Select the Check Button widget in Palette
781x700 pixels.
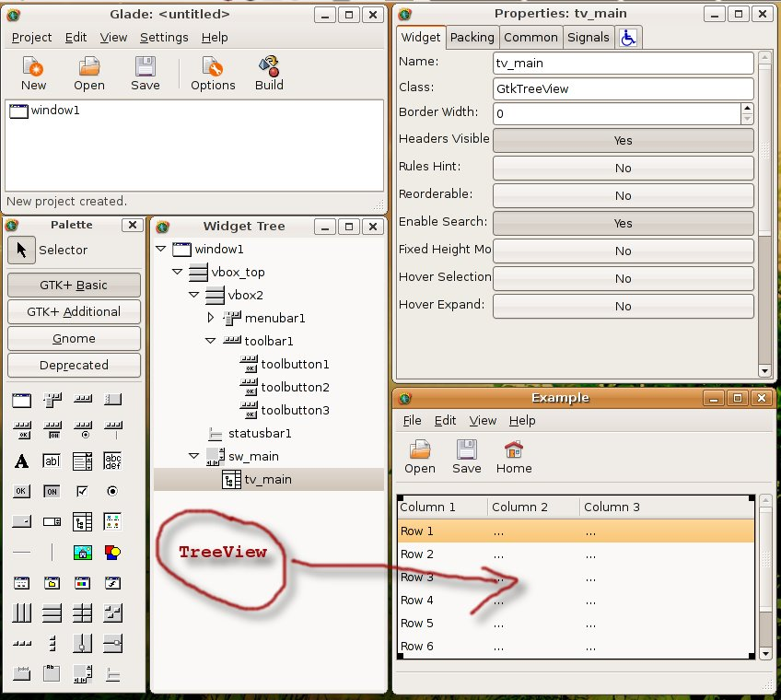(x=82, y=491)
